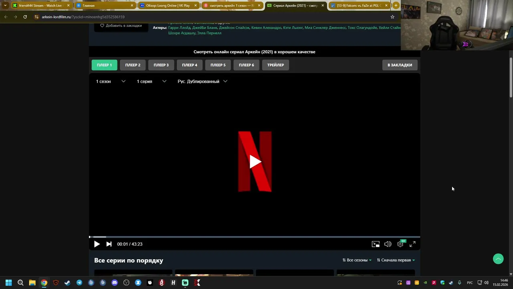Mute the player volume speaker icon
This screenshot has height=289, width=513.
[388, 244]
